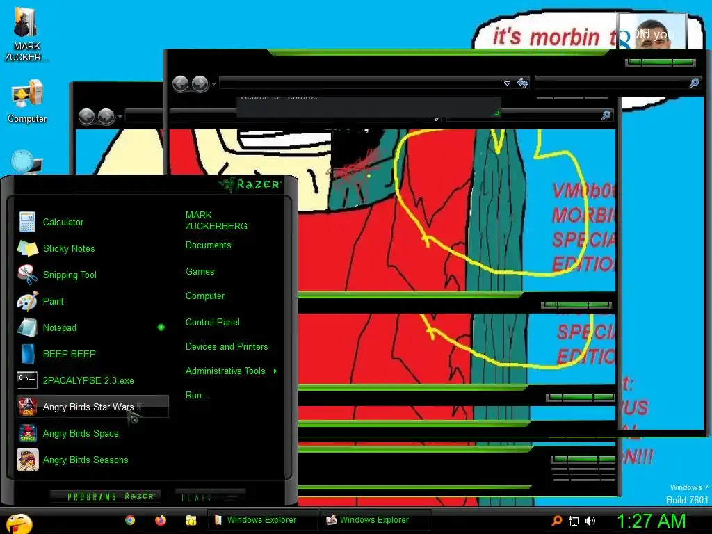Open Firefox from the taskbar

[x=161, y=520]
